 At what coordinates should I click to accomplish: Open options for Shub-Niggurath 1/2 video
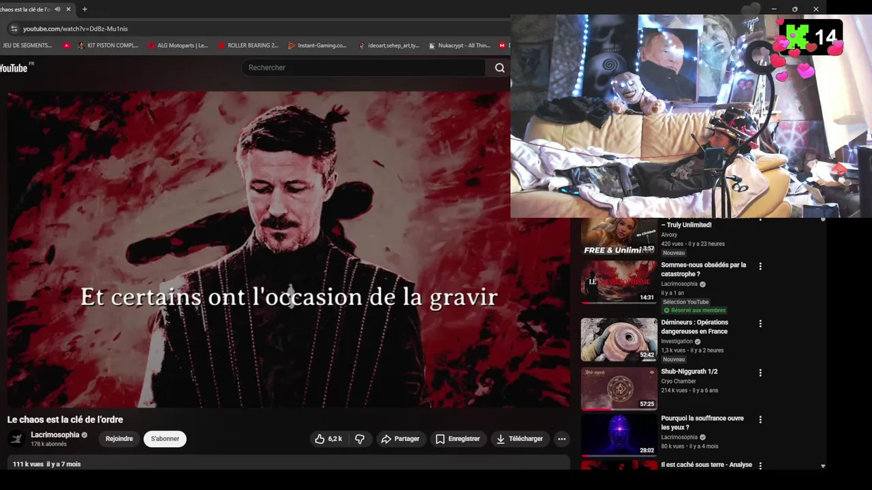click(x=760, y=372)
